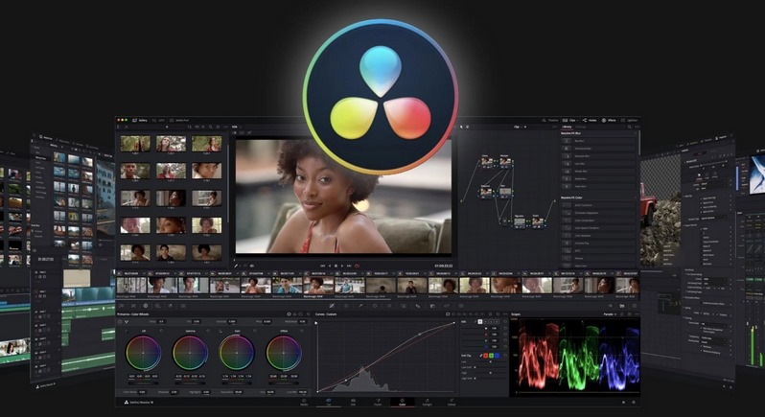Screen dimensions: 765x417
Task: Switch to the Edit page tab
Action: pos(353,403)
